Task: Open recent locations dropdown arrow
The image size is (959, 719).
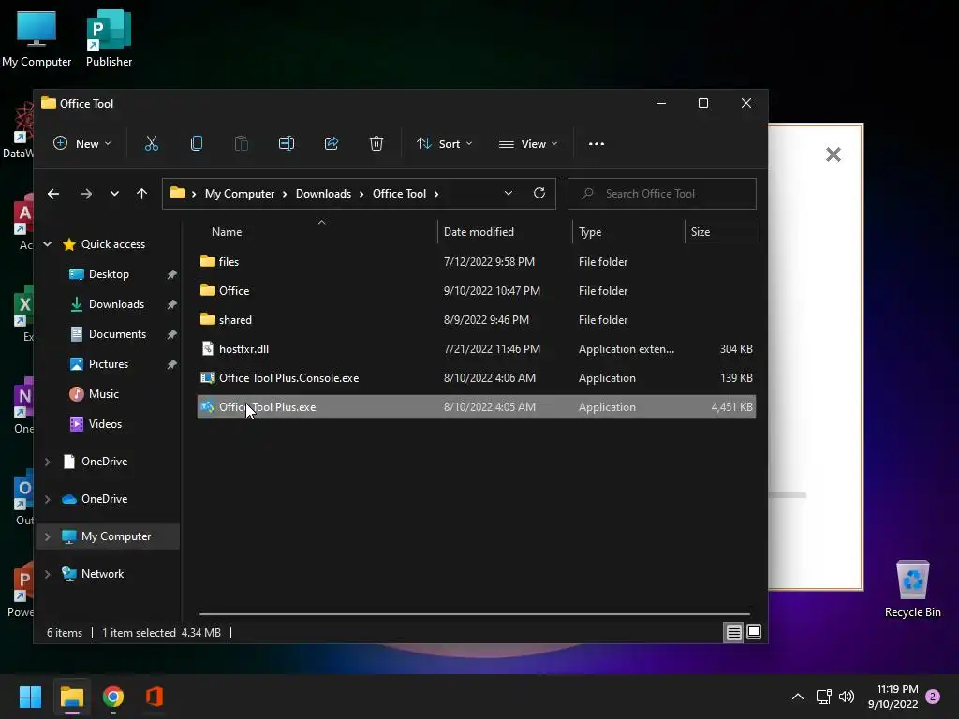Action: pos(114,194)
